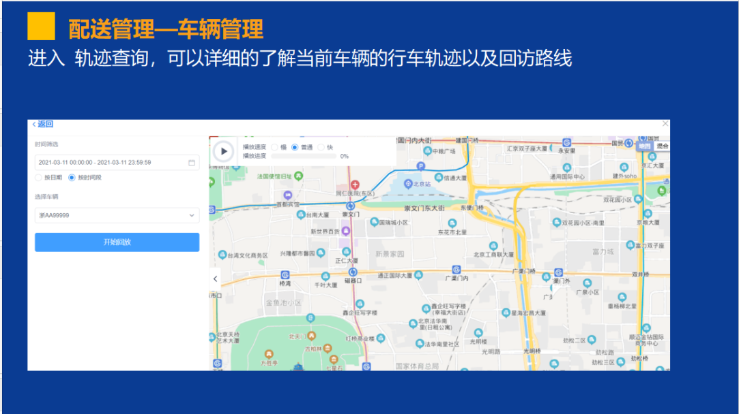Start trajectory playback with the play button

[223, 151]
